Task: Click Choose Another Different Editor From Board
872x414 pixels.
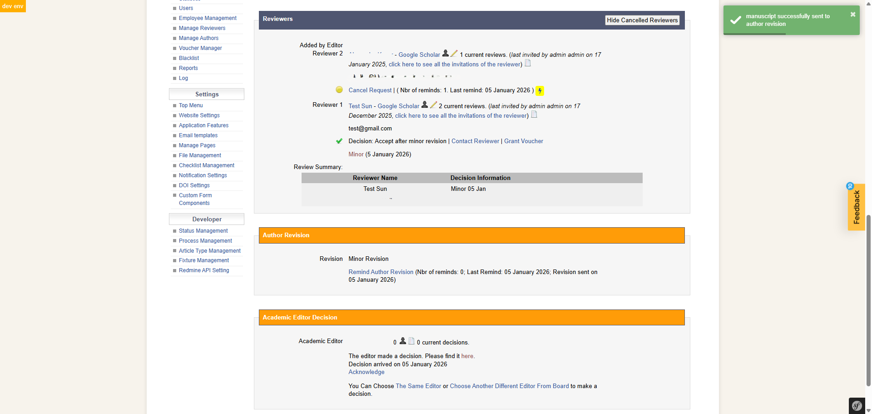Action: click(x=509, y=386)
